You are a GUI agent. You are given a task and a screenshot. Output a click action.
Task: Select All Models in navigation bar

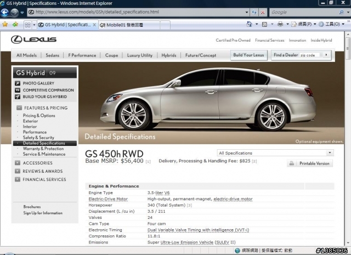click(x=26, y=55)
